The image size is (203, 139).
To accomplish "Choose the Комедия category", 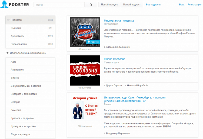I will (30, 110).
